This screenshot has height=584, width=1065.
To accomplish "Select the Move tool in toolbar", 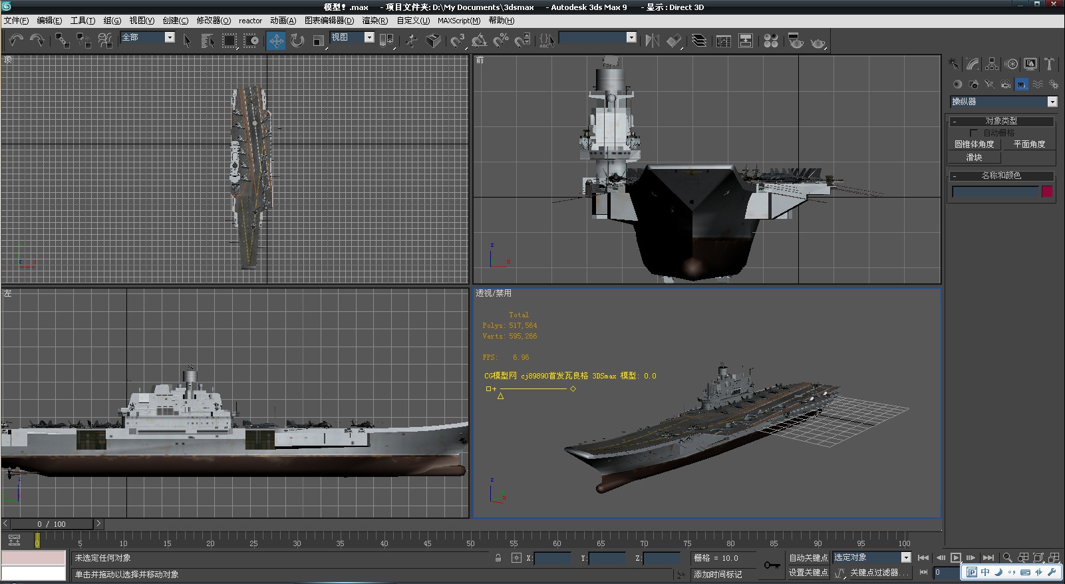I will (276, 41).
